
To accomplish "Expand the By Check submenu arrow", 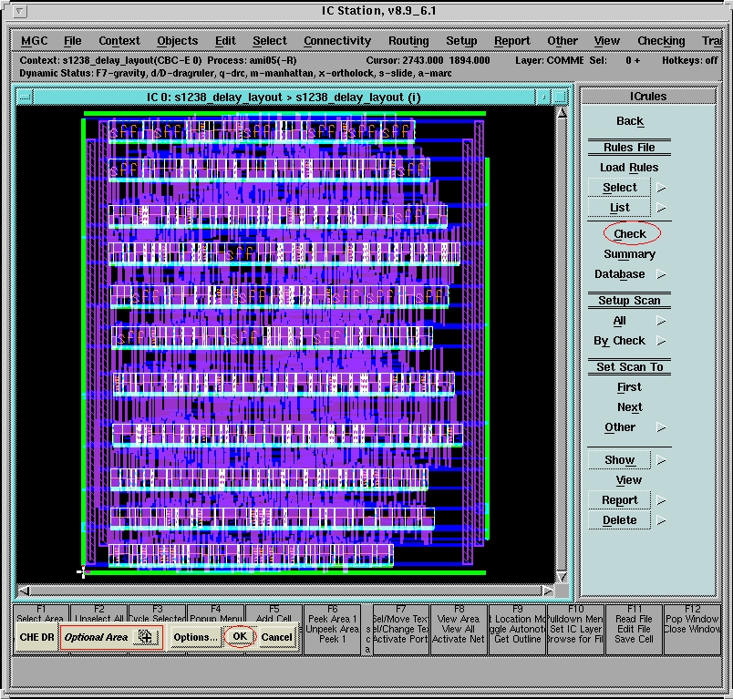I will click(662, 341).
